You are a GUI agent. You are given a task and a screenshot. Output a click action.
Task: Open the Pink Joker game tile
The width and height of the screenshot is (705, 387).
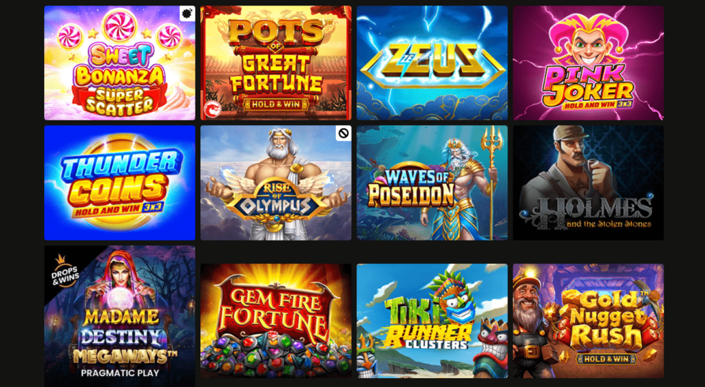[588, 63]
